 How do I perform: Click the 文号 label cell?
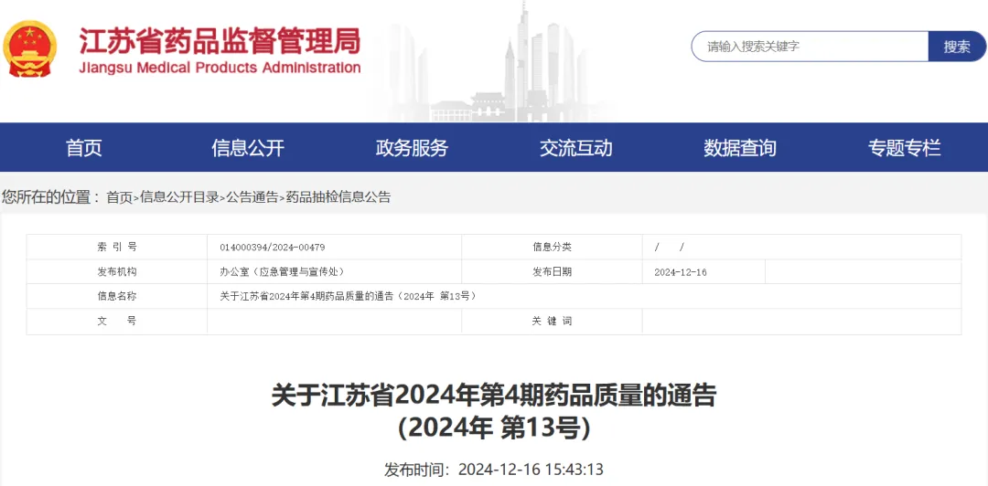pyautogui.click(x=116, y=321)
